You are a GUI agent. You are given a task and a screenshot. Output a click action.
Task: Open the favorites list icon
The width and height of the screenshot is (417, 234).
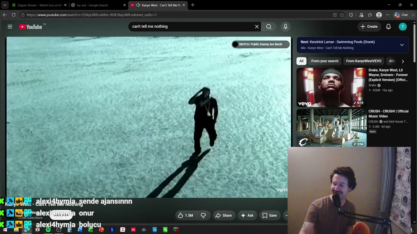click(370, 15)
